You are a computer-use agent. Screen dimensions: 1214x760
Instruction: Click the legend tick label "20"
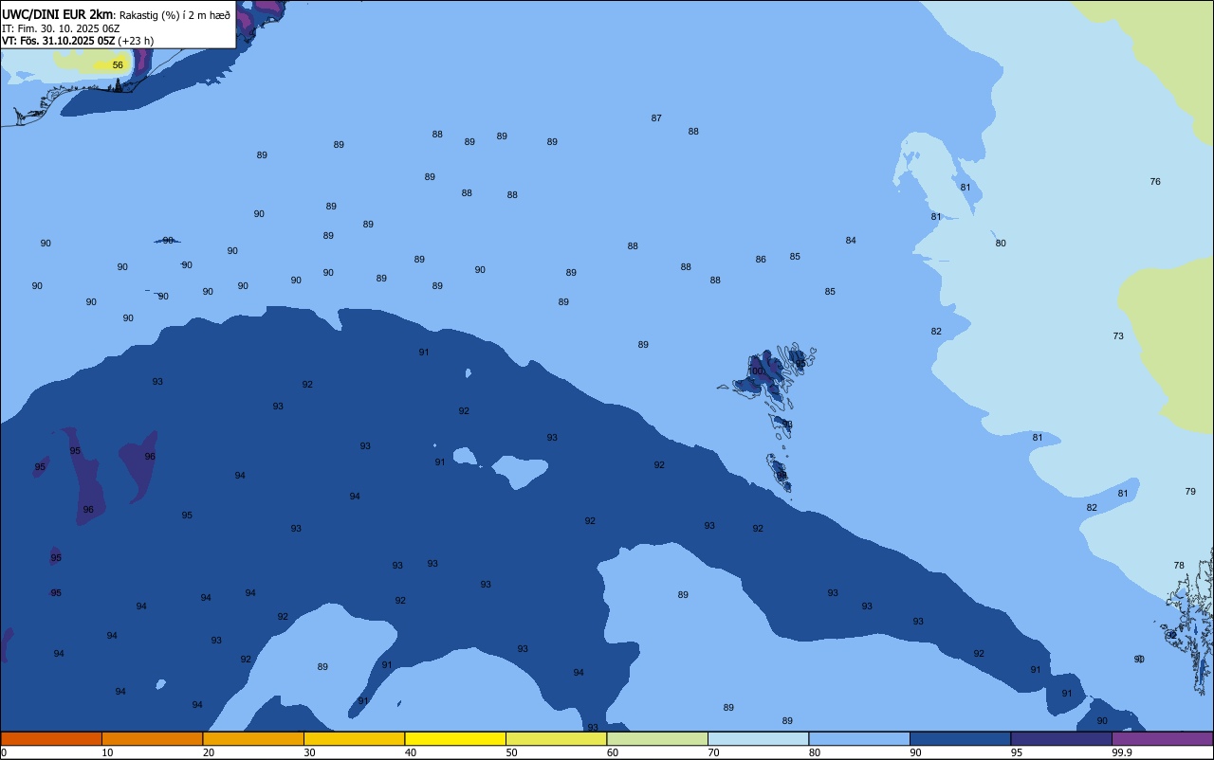pyautogui.click(x=208, y=752)
